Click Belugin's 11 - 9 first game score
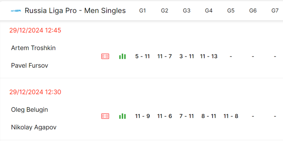The width and height of the screenshot is (283, 141). 143,116
